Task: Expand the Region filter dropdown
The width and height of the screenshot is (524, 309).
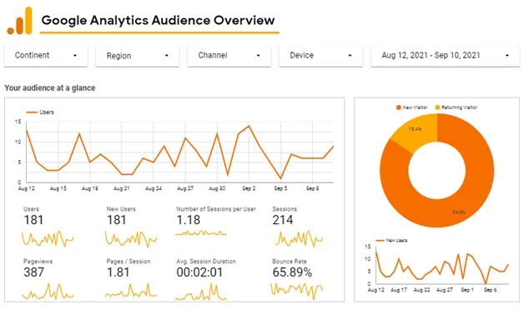Action: (138, 56)
